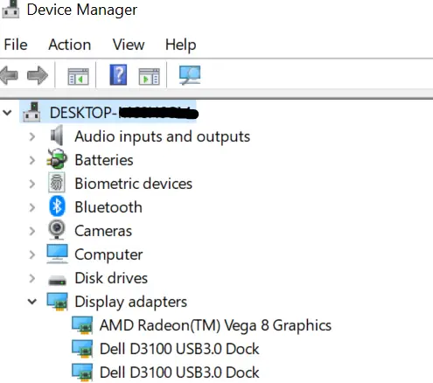Expand the Cameras category
The width and height of the screenshot is (433, 383).
coord(32,231)
